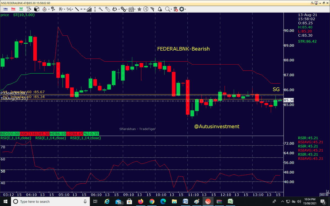
Task: Click the LO 84.45 cell
Action: point(75,133)
